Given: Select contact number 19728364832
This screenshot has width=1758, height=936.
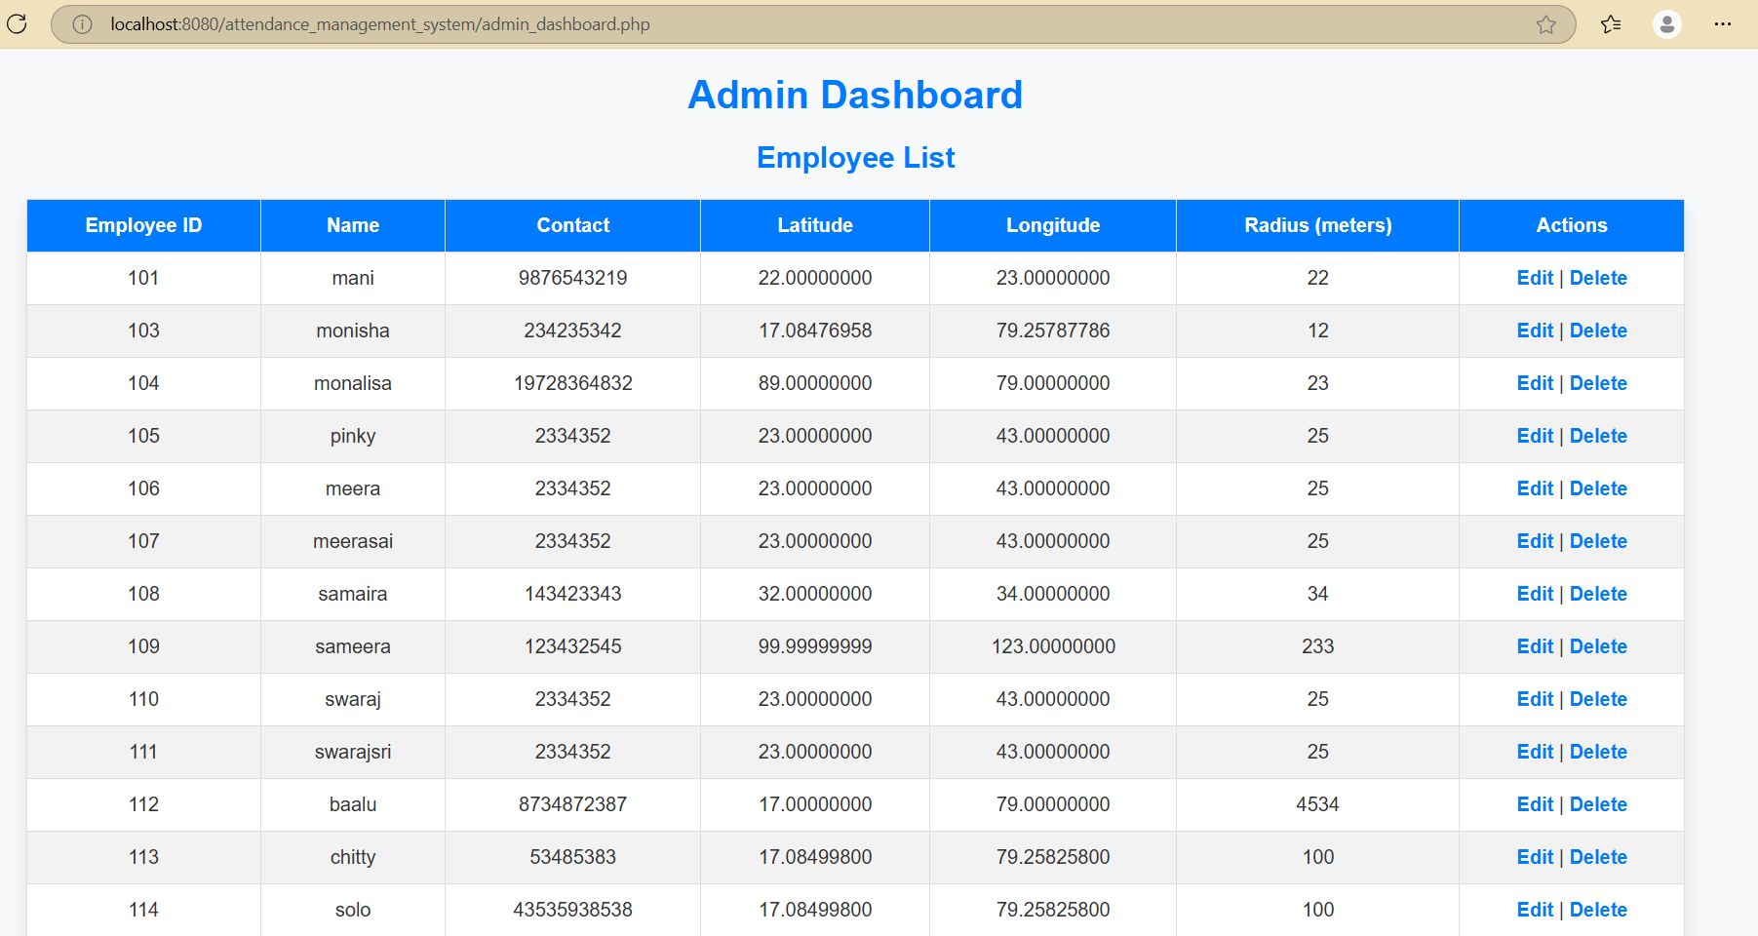Looking at the screenshot, I should click(x=572, y=383).
